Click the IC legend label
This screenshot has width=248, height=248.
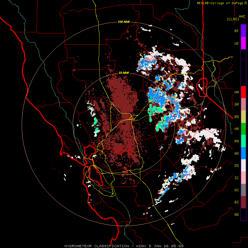coord(236,178)
